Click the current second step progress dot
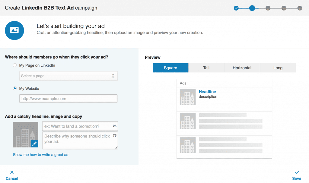 coord(252,8)
